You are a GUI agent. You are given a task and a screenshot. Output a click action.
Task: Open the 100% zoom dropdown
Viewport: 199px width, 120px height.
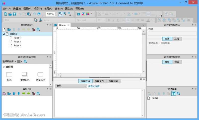coord(56,14)
